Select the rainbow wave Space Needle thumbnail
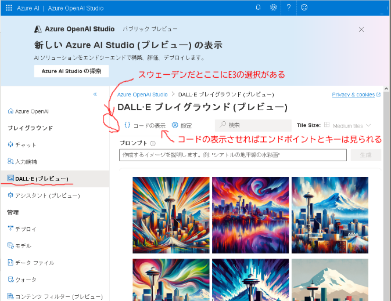 (171, 280)
